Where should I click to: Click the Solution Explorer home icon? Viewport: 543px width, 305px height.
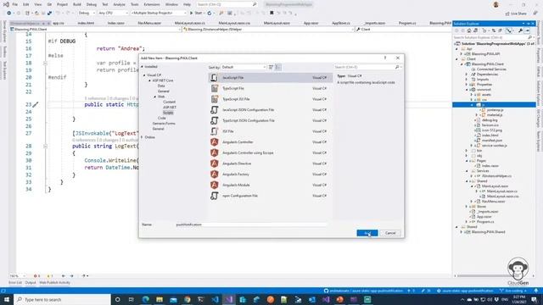point(469,30)
